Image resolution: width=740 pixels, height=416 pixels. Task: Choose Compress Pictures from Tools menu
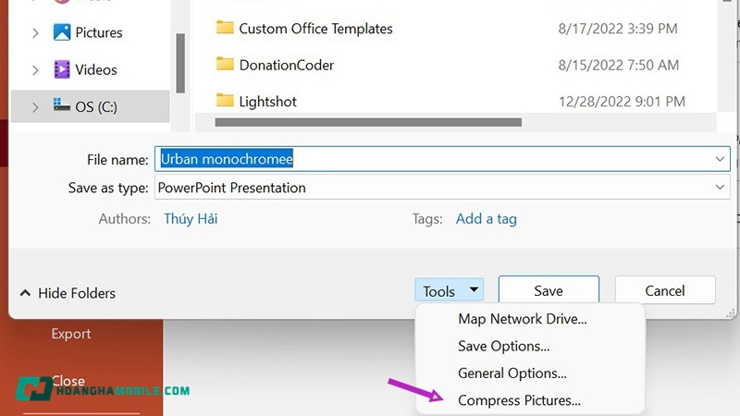[x=519, y=400]
